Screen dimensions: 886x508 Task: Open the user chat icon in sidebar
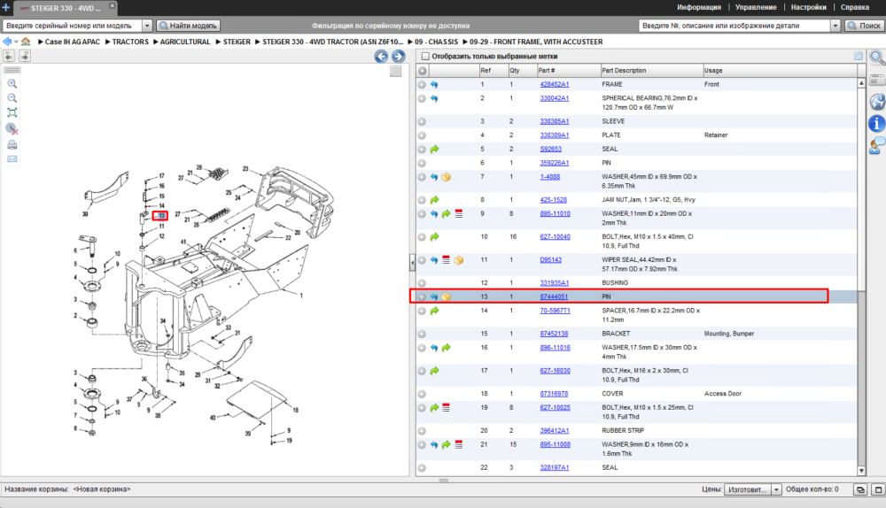877,146
